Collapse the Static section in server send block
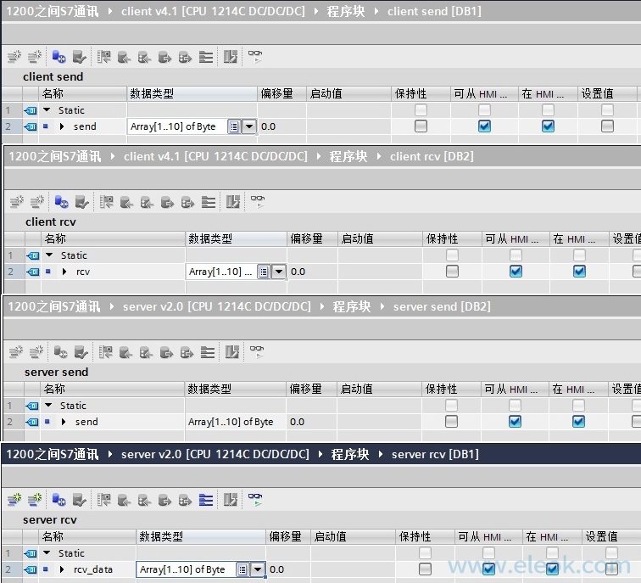The image size is (641, 583). [48, 406]
